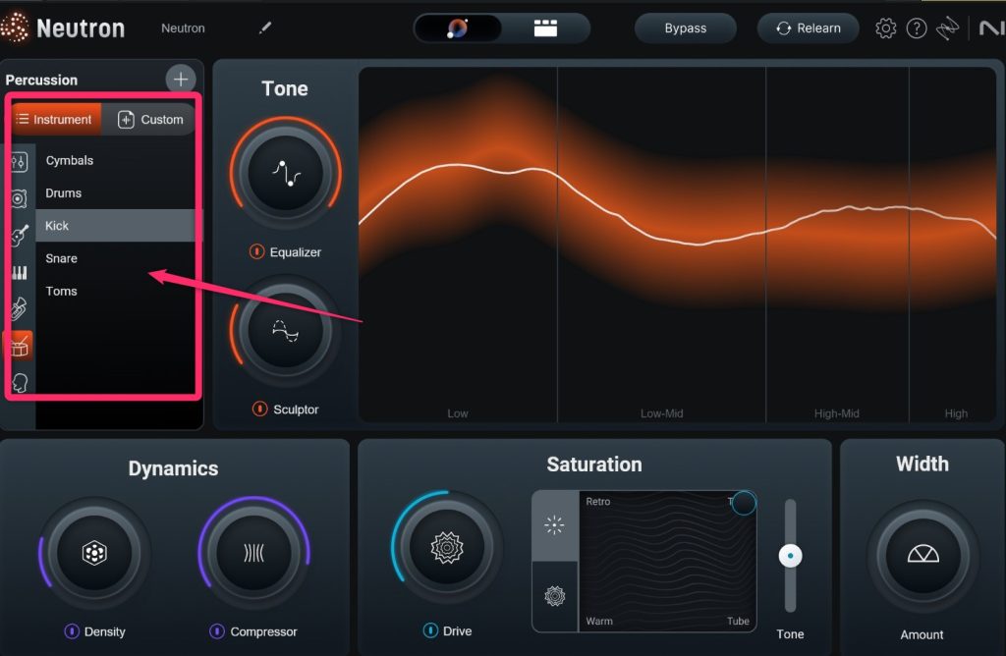Select the brass trumpet category icon

20,309
